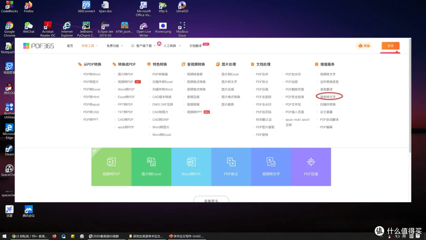The width and height of the screenshot is (426, 240).
Task: Open Google Chrome desktop shortcut
Action: (9, 29)
